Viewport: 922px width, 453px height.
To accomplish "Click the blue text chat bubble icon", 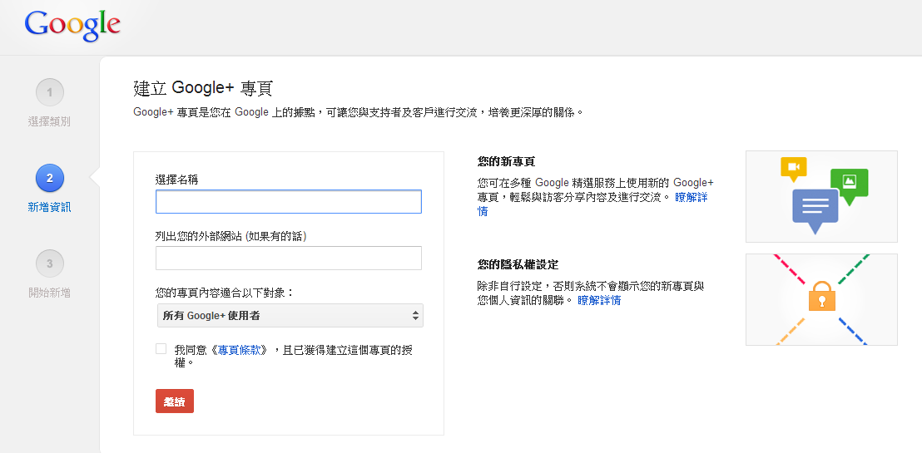I will point(815,208).
